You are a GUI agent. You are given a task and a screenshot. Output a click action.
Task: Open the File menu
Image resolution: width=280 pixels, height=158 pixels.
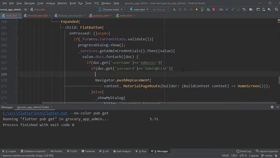(x=4, y=3)
